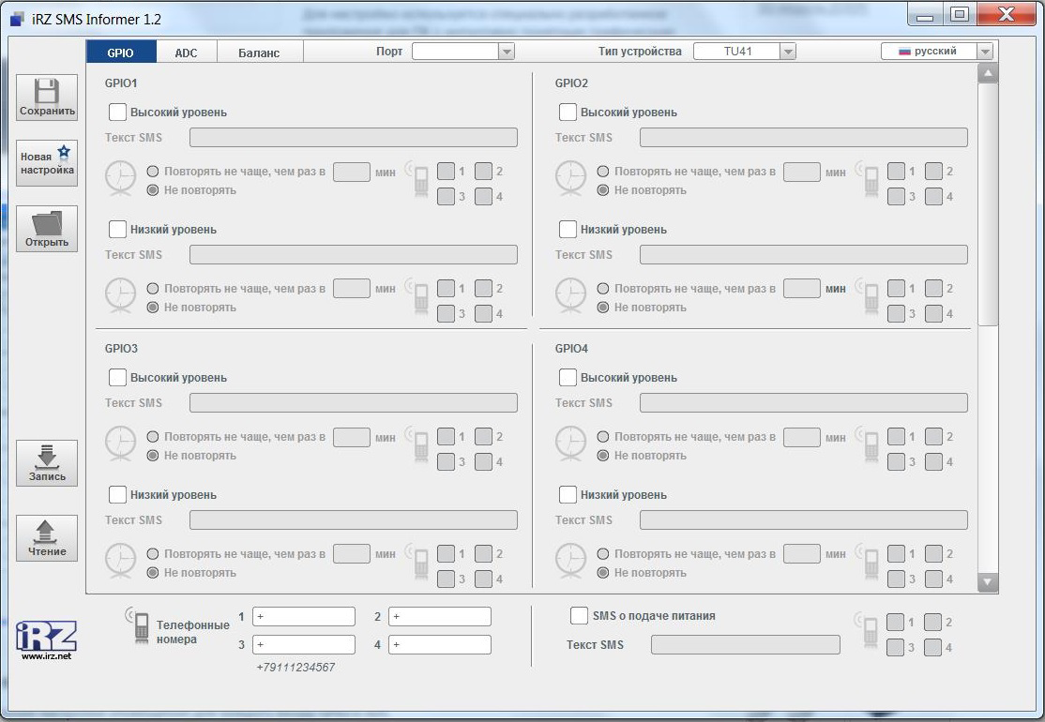Click the Открыть folder icon
Screen dimensions: 1045x722
[x=47, y=223]
